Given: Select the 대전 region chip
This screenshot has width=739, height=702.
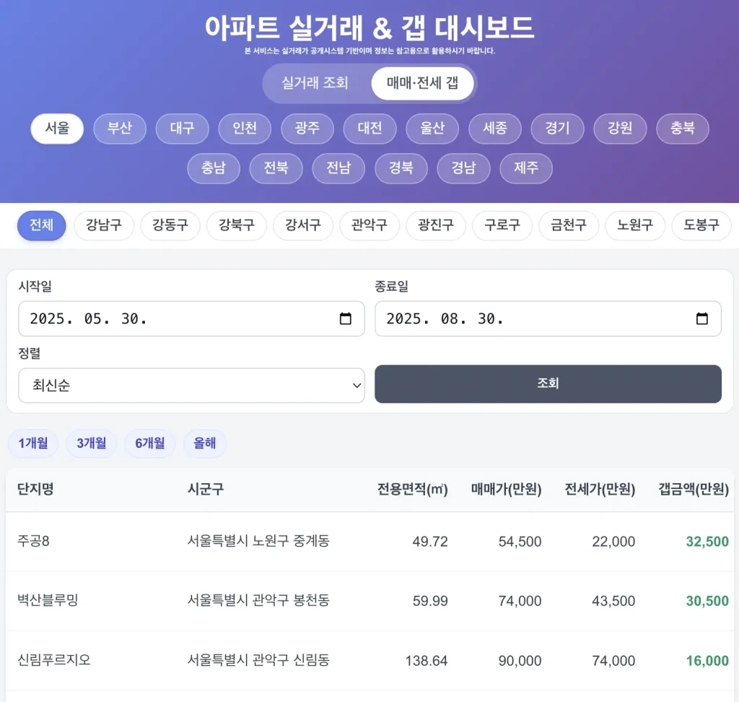Looking at the screenshot, I should 370,129.
